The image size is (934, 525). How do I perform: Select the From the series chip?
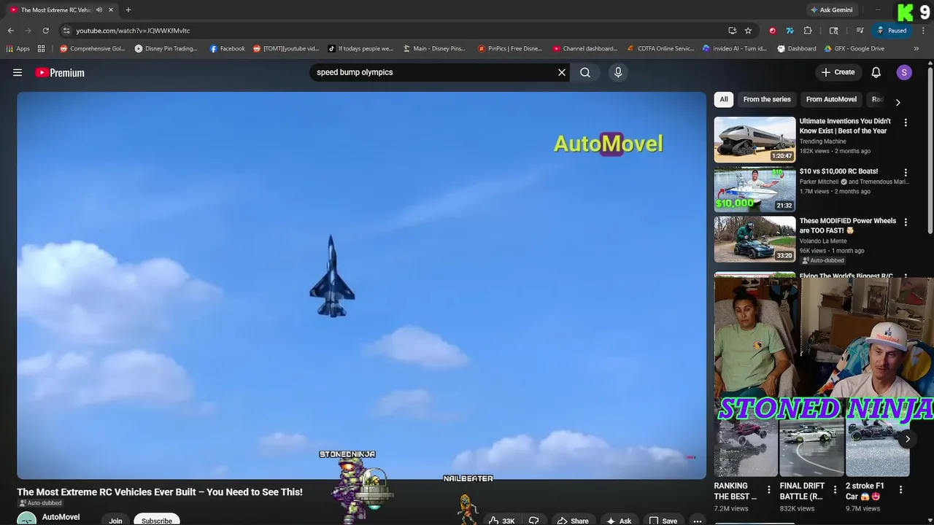pyautogui.click(x=767, y=99)
